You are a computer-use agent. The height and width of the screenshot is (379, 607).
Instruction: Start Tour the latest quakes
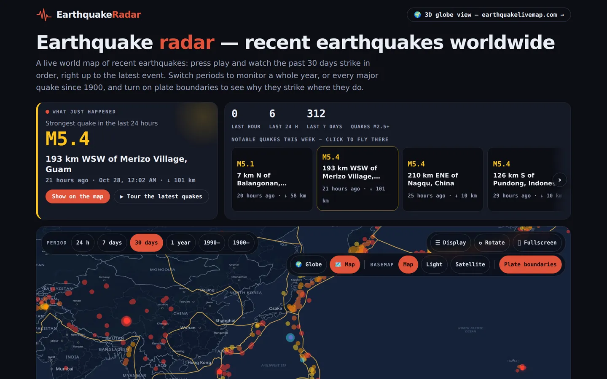click(x=161, y=197)
